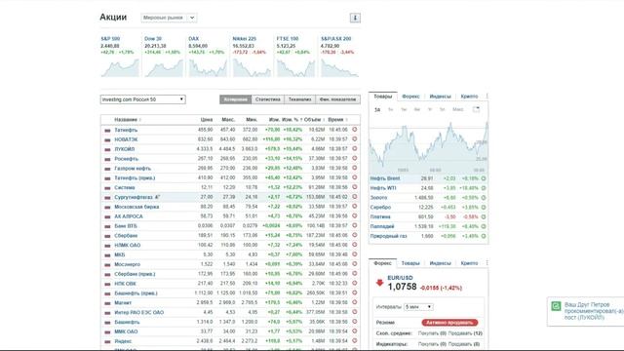Click the green clock icon for Нефть Brent
Viewport: 624px width, 351px height.
click(484, 178)
